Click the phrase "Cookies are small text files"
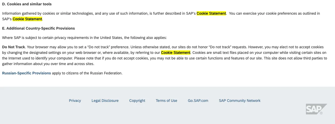The width and height of the screenshot is (335, 124). point(215,53)
